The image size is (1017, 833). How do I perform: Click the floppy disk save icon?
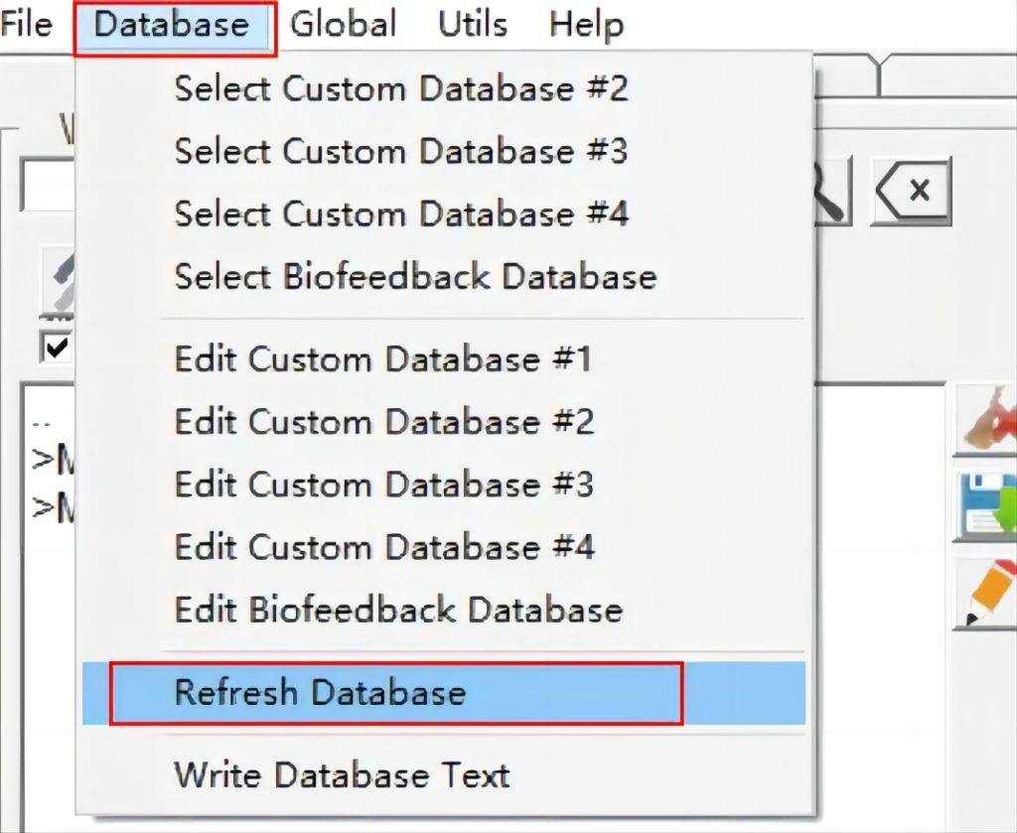(x=986, y=506)
